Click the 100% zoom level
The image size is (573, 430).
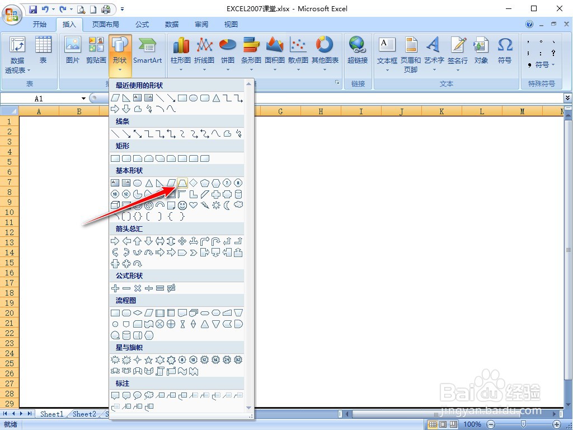[472, 424]
